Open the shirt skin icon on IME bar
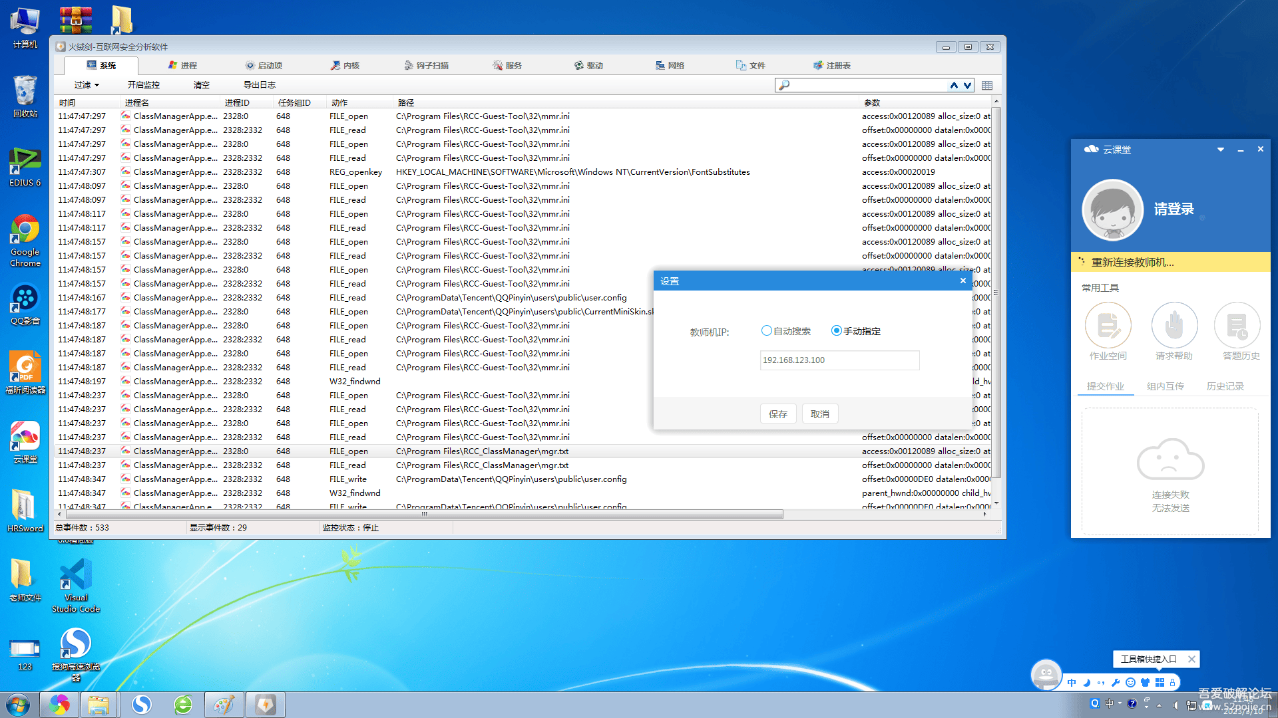Screen dimensions: 1278x718 click(x=1145, y=683)
